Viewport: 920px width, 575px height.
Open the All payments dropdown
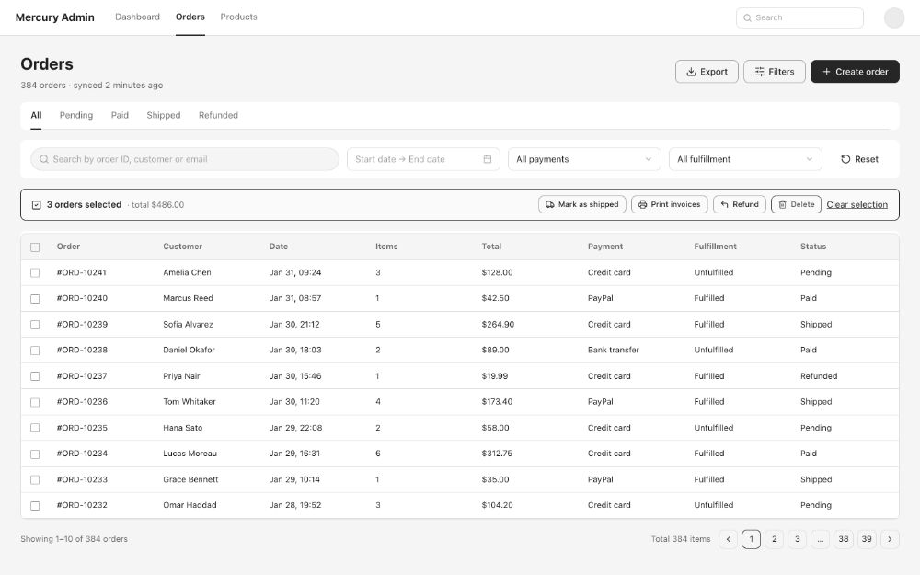pos(584,159)
